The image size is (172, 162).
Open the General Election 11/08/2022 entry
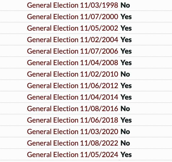(x=73, y=143)
